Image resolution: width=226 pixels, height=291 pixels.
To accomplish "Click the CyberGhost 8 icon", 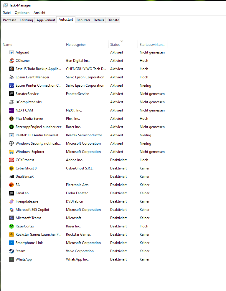I will [11, 168].
